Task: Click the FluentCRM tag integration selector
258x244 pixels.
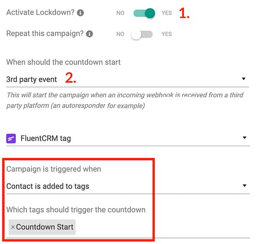Action: point(128,139)
